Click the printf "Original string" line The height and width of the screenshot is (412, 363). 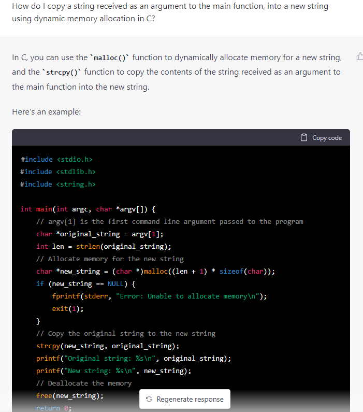tap(134, 359)
